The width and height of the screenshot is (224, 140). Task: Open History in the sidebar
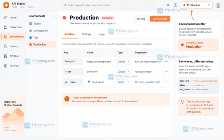[x=11, y=47]
